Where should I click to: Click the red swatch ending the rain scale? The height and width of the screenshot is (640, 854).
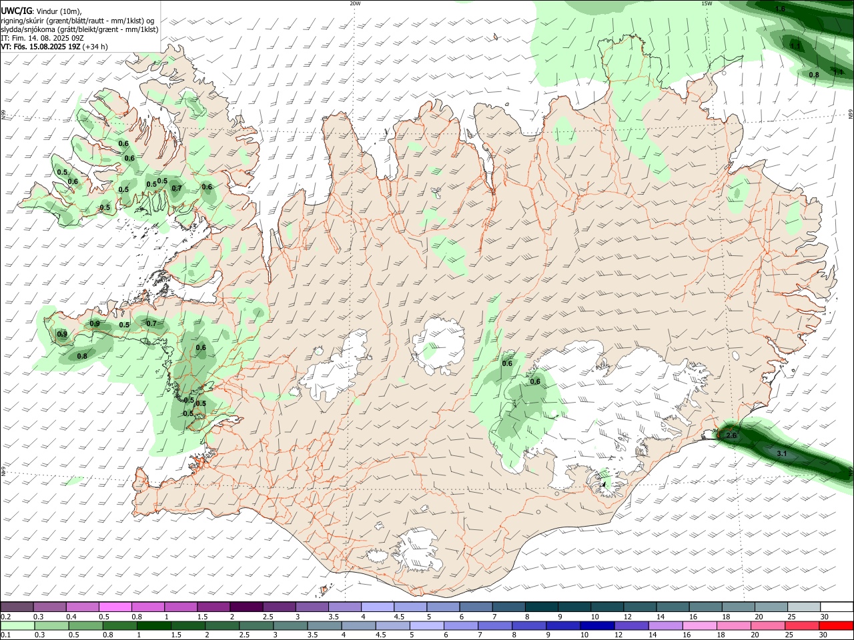pos(835,626)
